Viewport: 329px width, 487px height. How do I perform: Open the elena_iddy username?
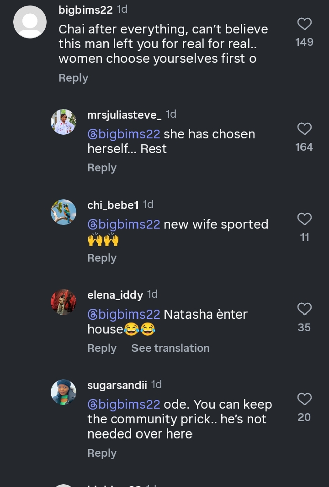point(115,295)
